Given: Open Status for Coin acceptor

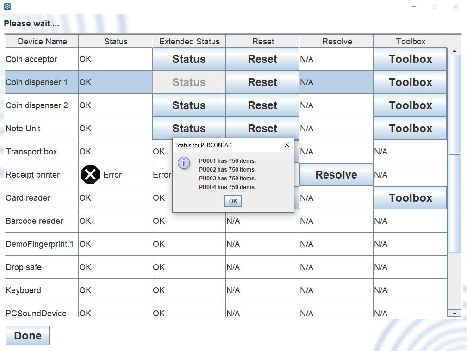Looking at the screenshot, I should [x=189, y=59].
